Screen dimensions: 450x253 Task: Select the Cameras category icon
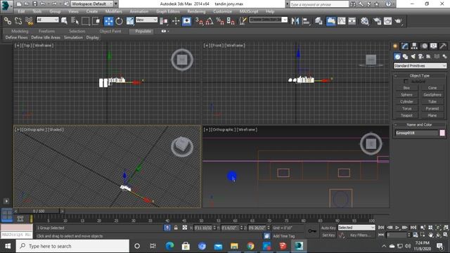[x=420, y=56]
